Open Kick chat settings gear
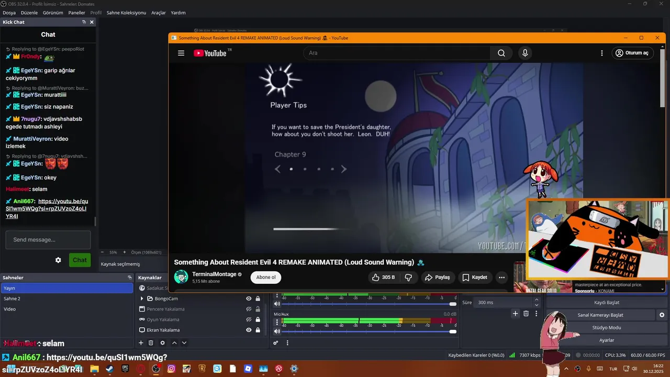The width and height of the screenshot is (670, 377). (x=58, y=260)
